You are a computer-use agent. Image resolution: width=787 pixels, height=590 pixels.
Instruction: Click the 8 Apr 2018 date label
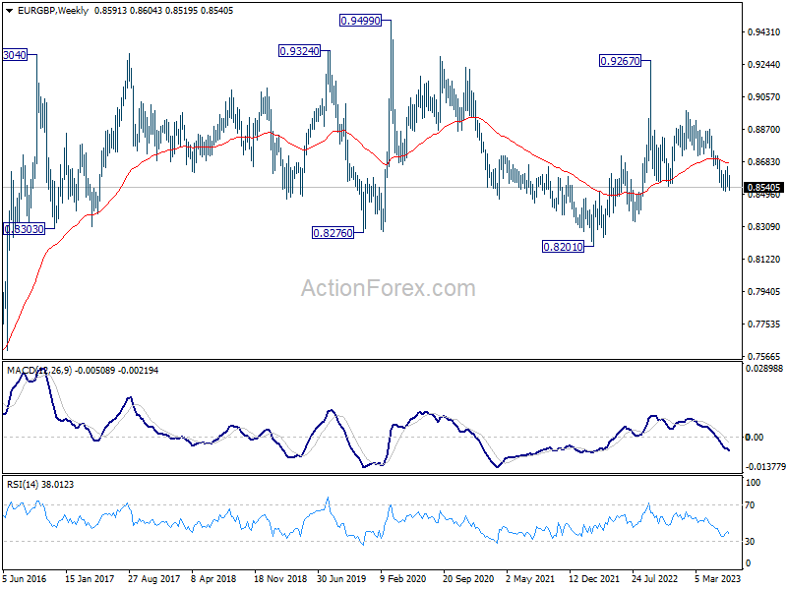coord(213,578)
